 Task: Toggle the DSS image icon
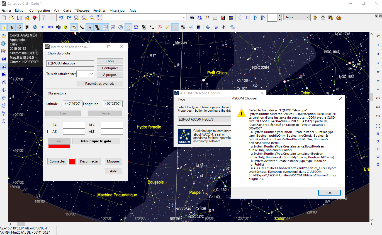pos(50,27)
